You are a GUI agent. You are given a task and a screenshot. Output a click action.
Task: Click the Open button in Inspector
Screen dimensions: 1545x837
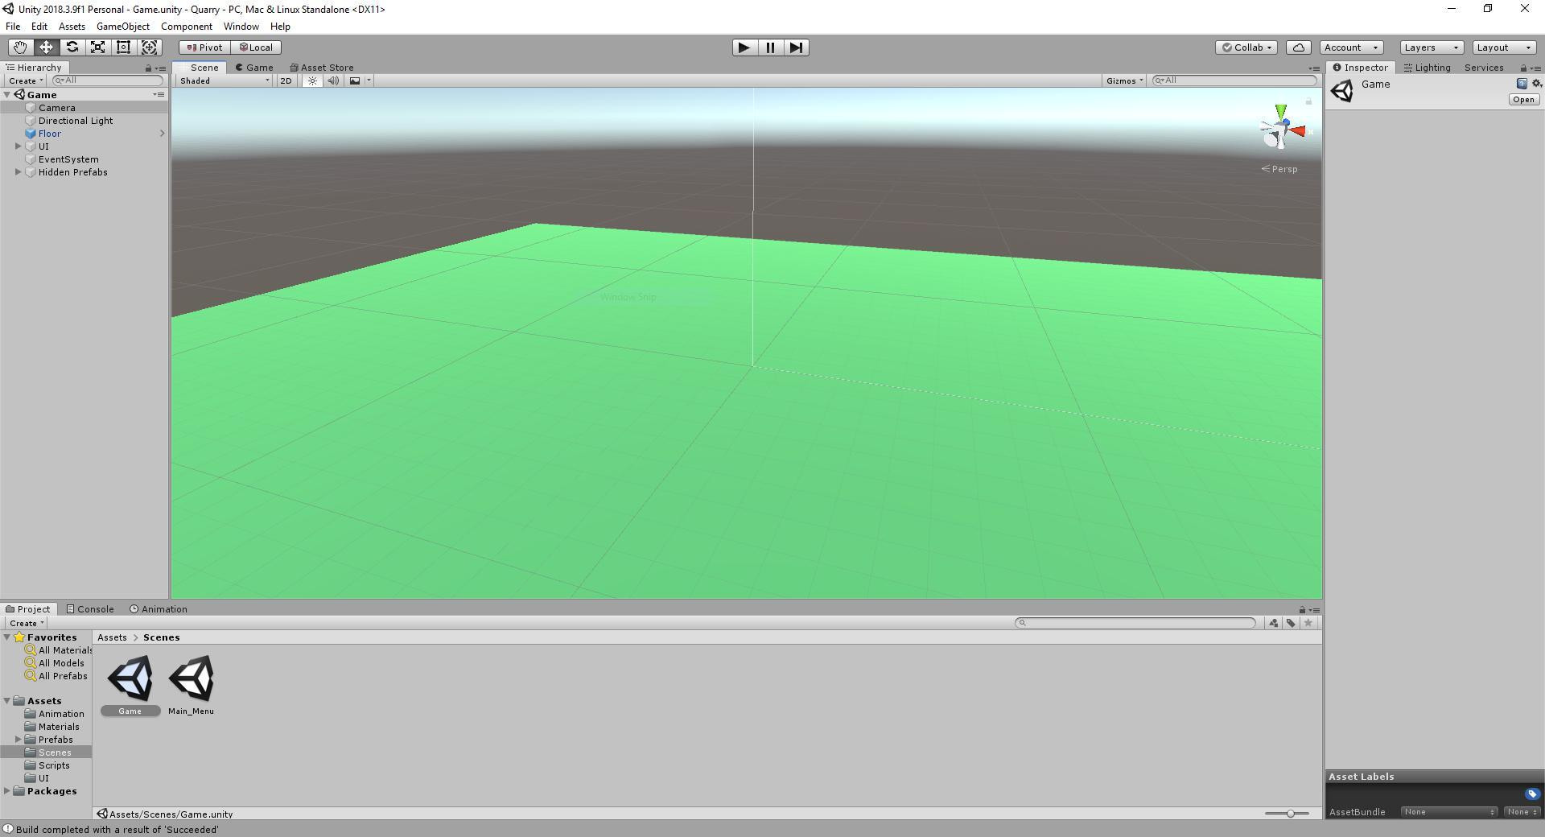click(1523, 100)
